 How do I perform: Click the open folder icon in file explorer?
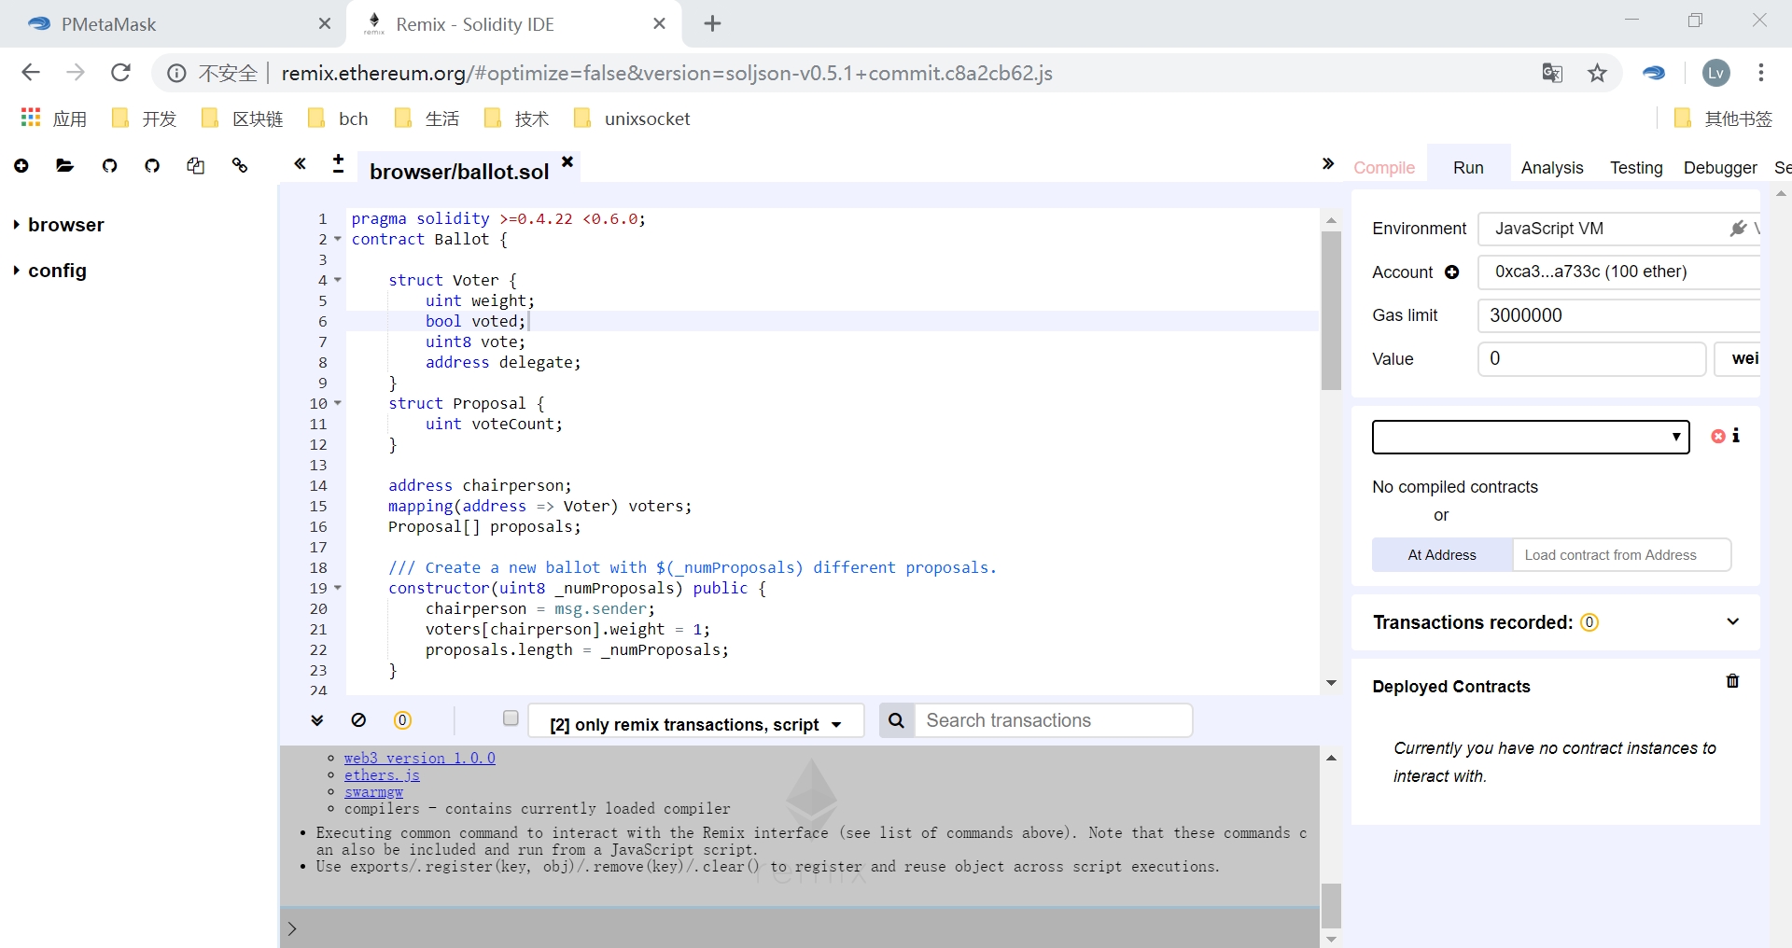point(64,166)
